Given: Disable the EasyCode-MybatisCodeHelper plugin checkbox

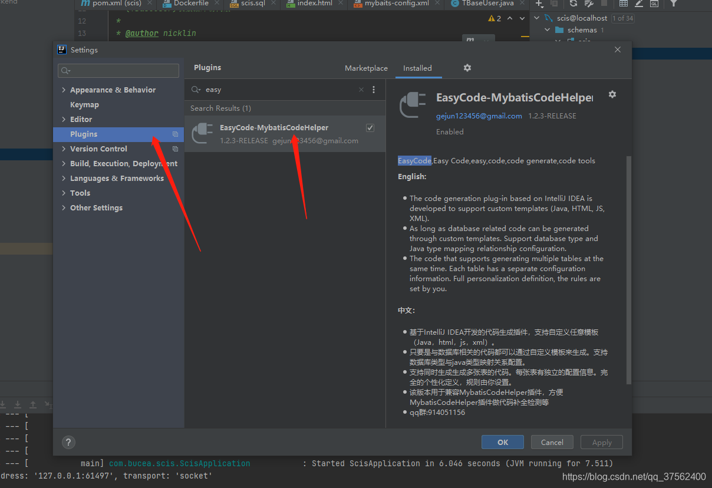Looking at the screenshot, I should coord(370,127).
